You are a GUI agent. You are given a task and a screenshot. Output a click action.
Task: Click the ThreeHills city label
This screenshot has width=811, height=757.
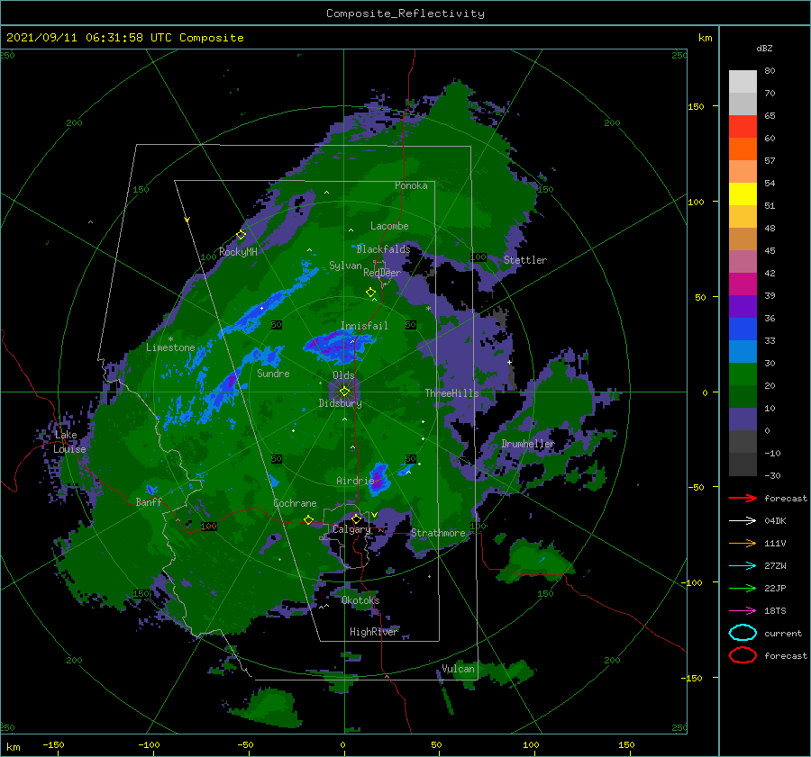click(452, 393)
